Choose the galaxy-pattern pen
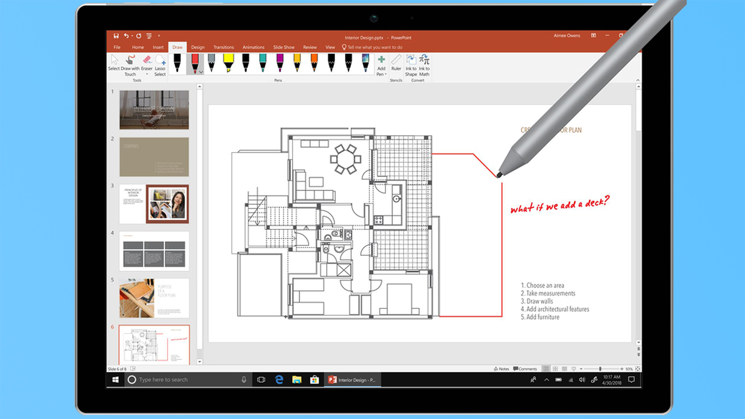The image size is (745, 419). [x=366, y=63]
